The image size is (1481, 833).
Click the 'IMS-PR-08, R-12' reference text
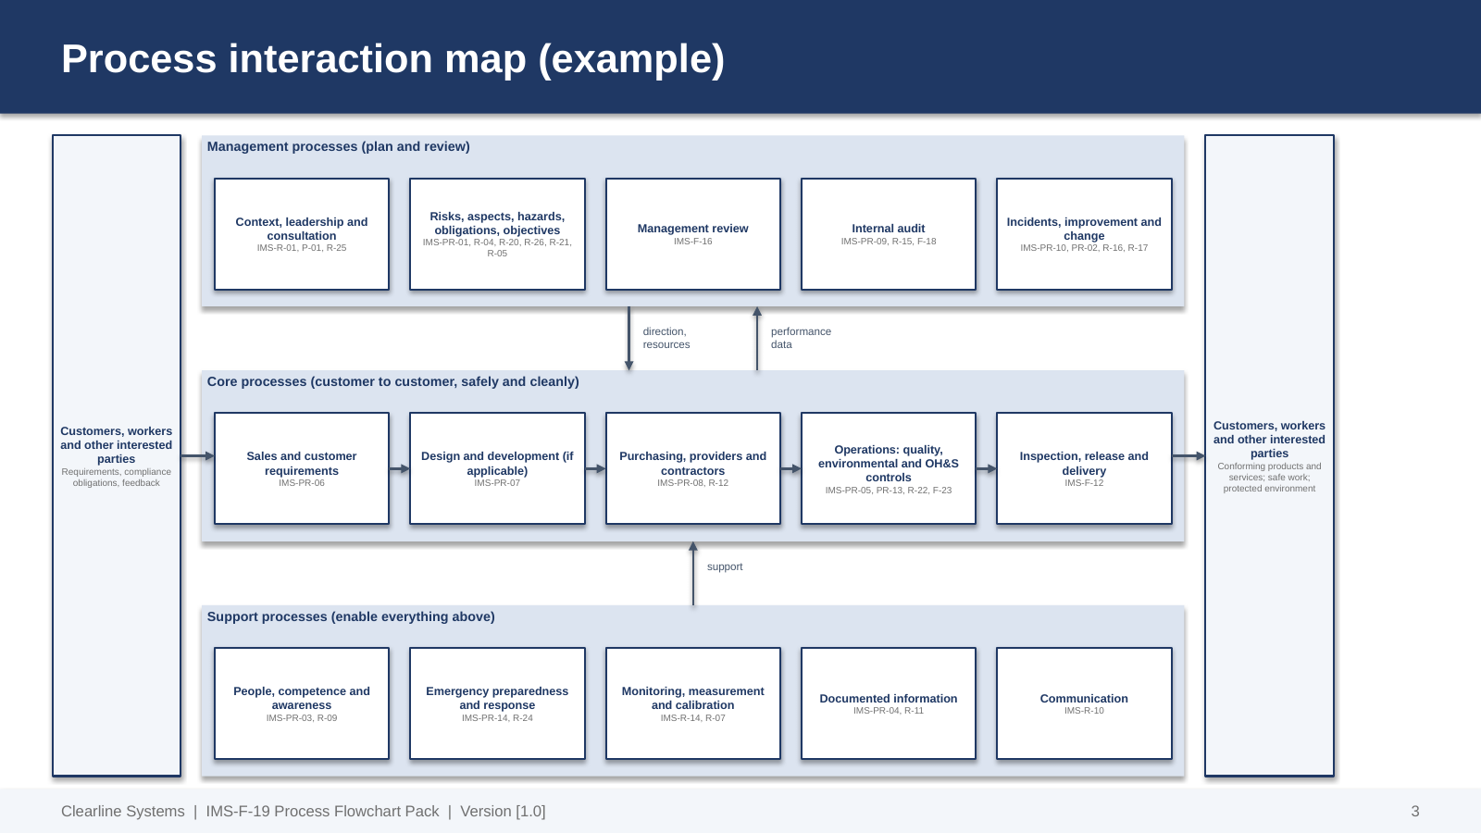coord(693,483)
